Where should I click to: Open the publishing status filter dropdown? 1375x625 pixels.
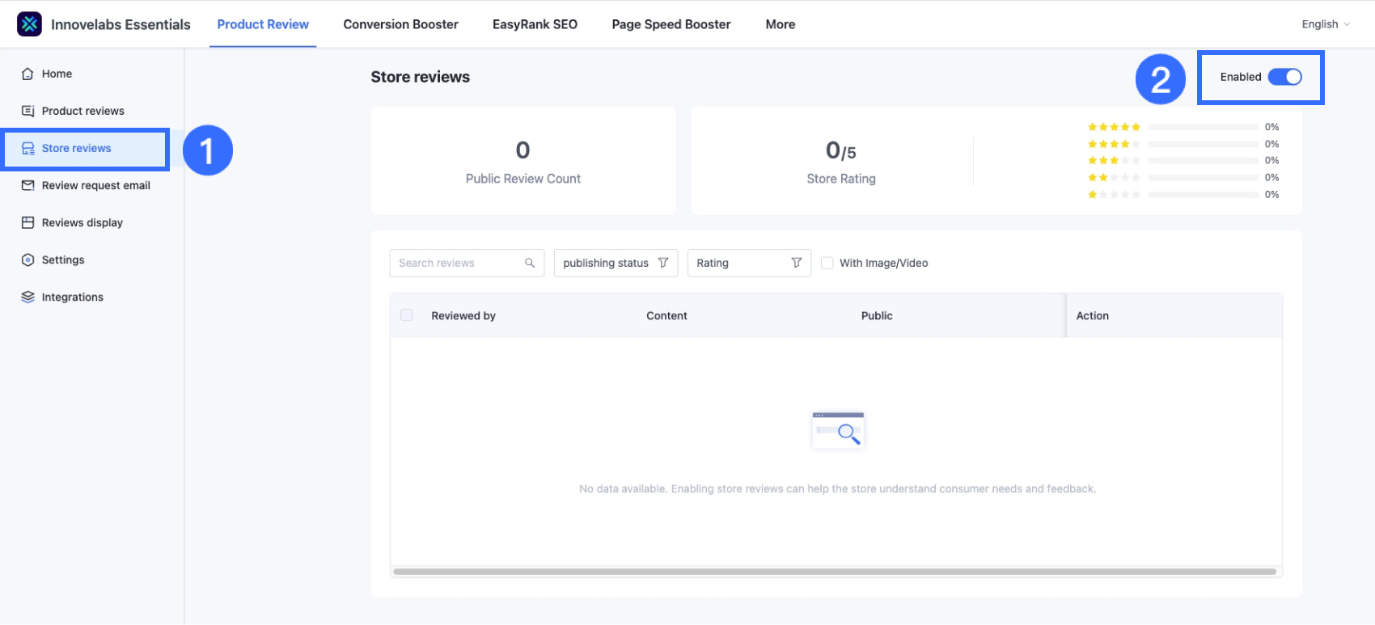tap(615, 263)
